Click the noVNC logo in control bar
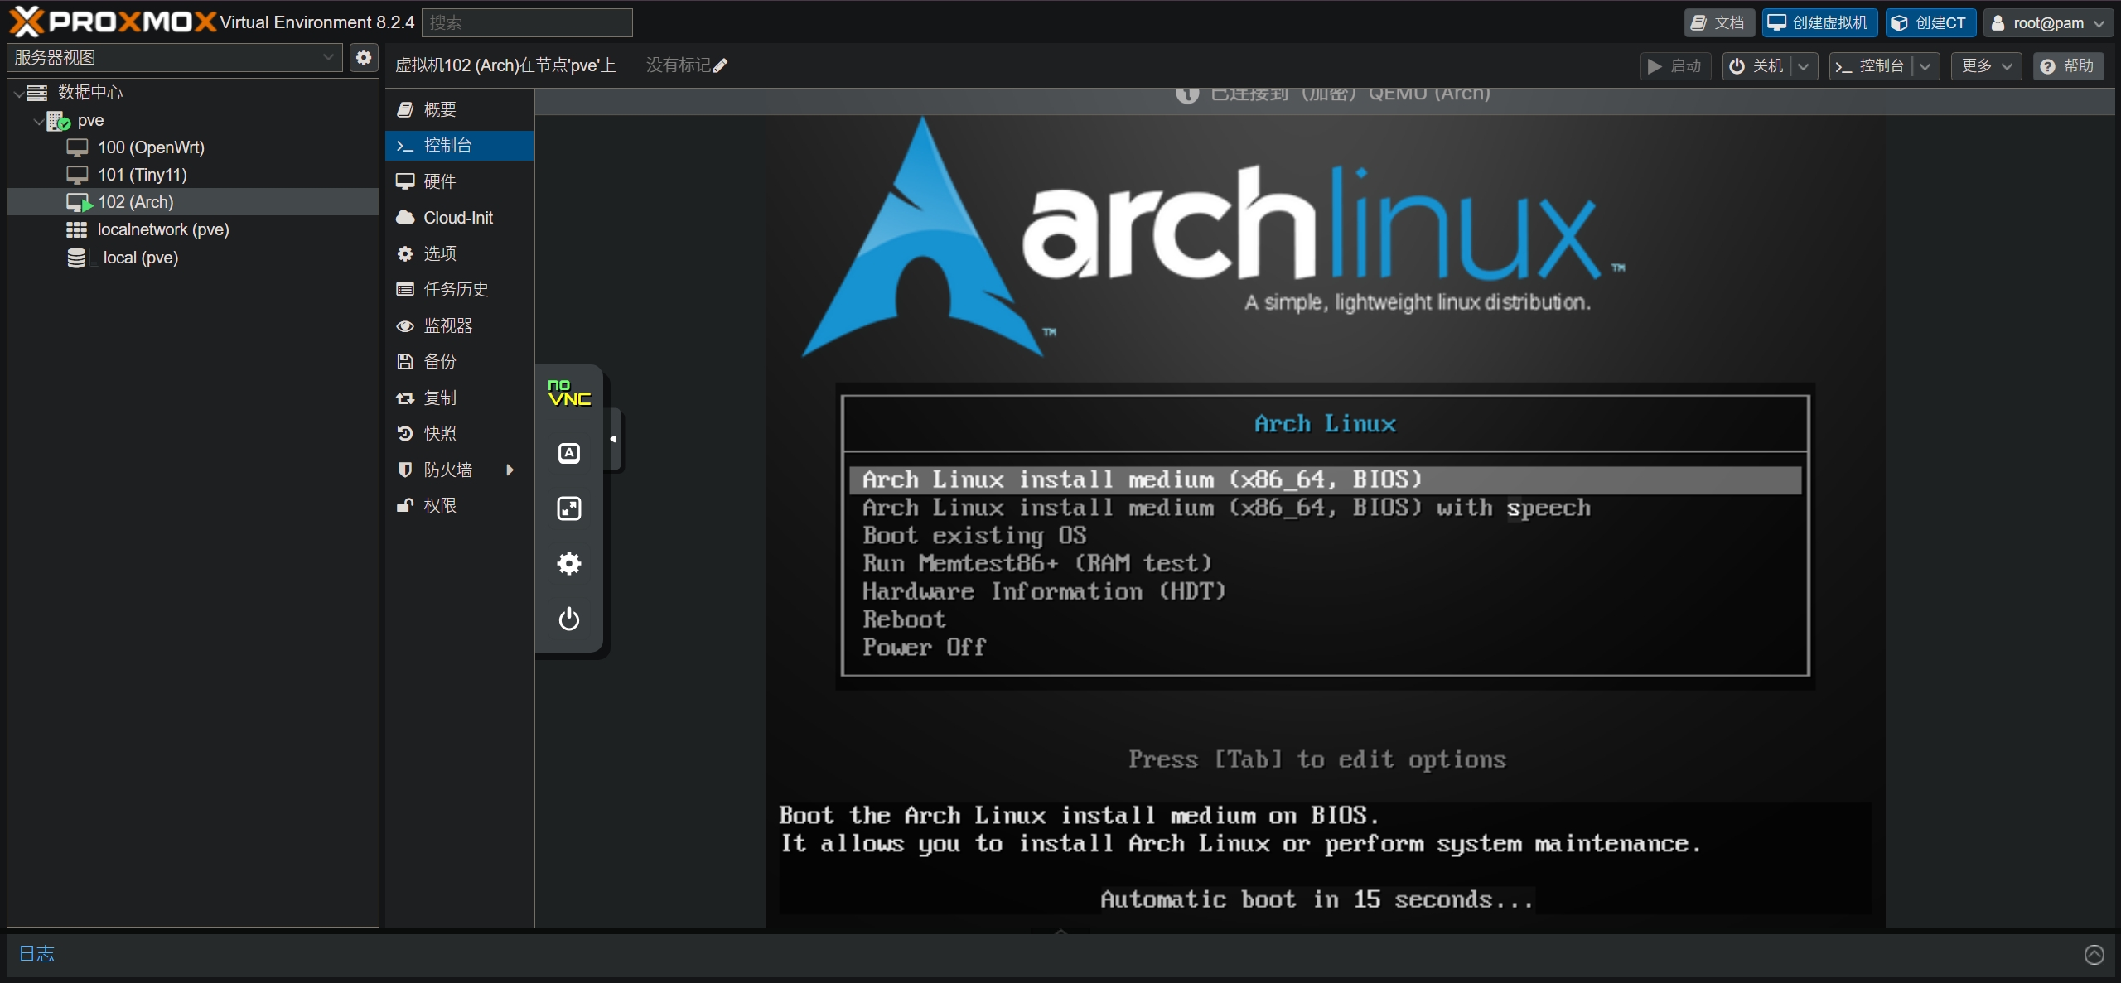 point(569,393)
